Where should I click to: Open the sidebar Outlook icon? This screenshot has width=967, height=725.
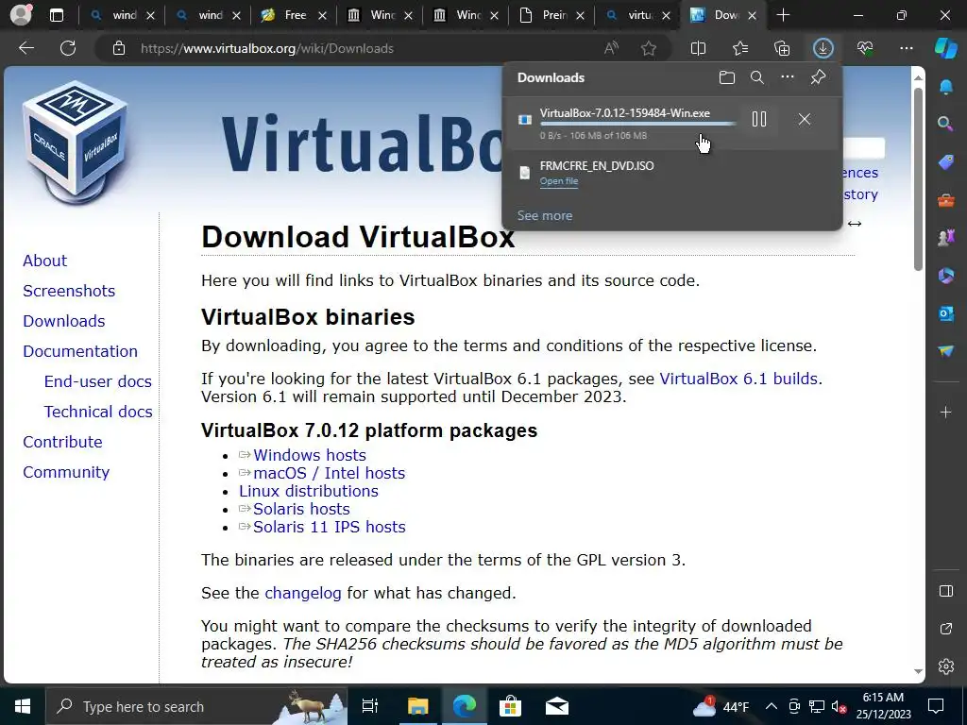[x=946, y=313]
